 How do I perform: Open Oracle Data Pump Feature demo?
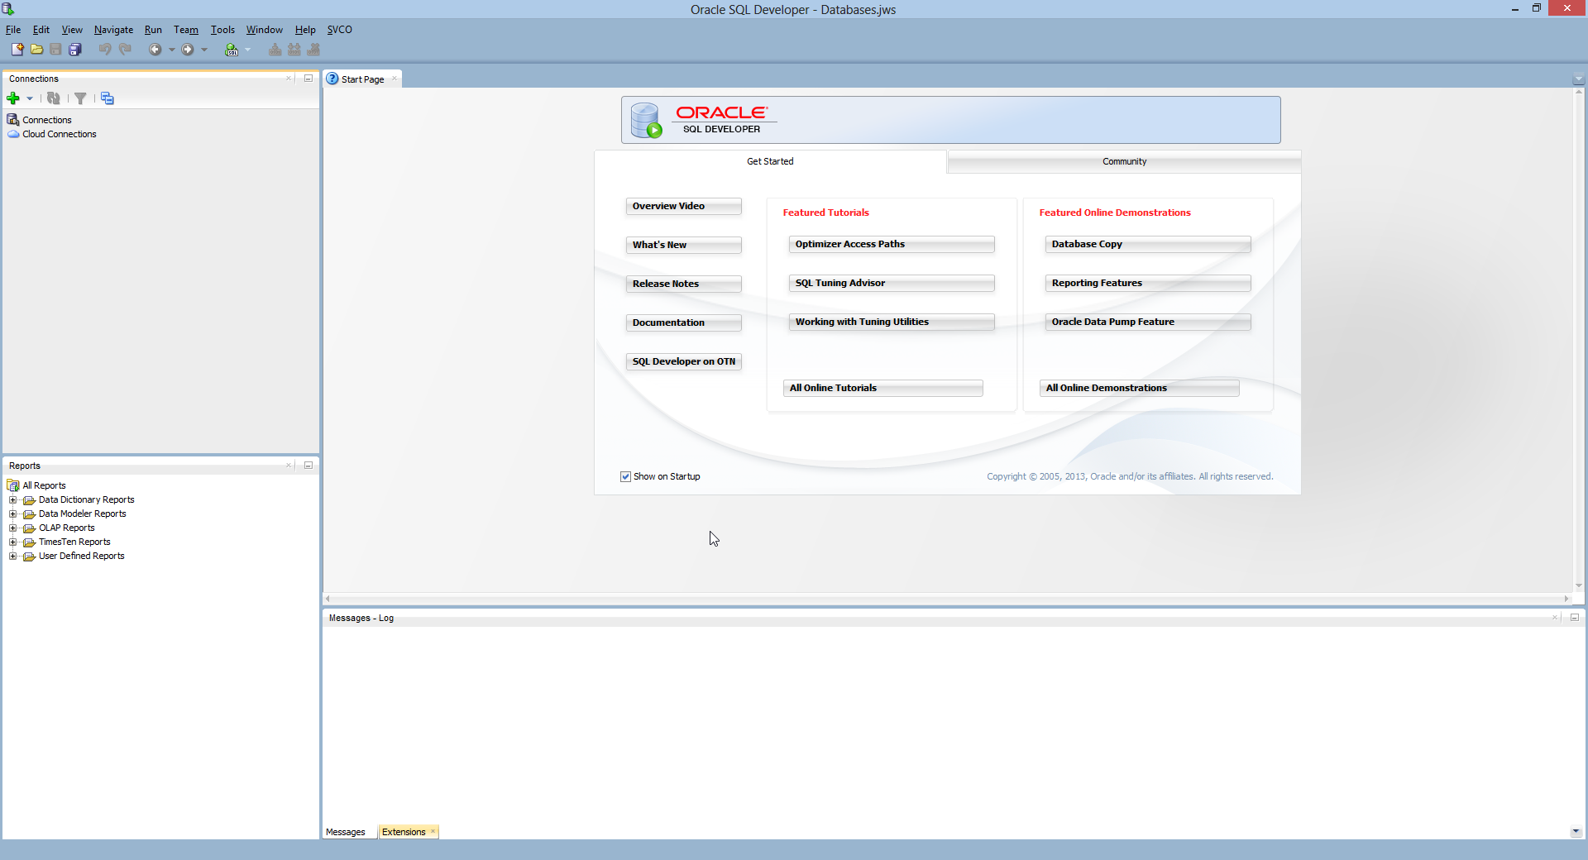coord(1147,322)
